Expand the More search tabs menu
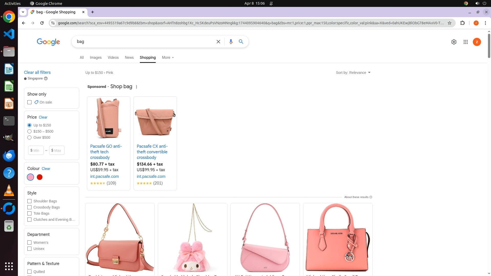The width and height of the screenshot is (491, 276). [x=168, y=57]
